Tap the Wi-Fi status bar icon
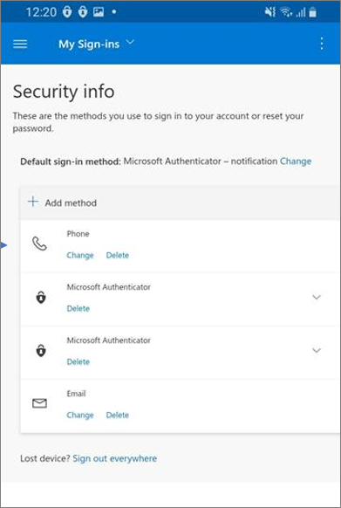Image resolution: width=341 pixels, height=508 pixels. coord(286,12)
